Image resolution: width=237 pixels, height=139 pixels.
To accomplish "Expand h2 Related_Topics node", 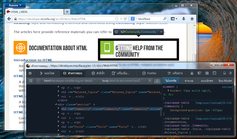I will (58, 91).
